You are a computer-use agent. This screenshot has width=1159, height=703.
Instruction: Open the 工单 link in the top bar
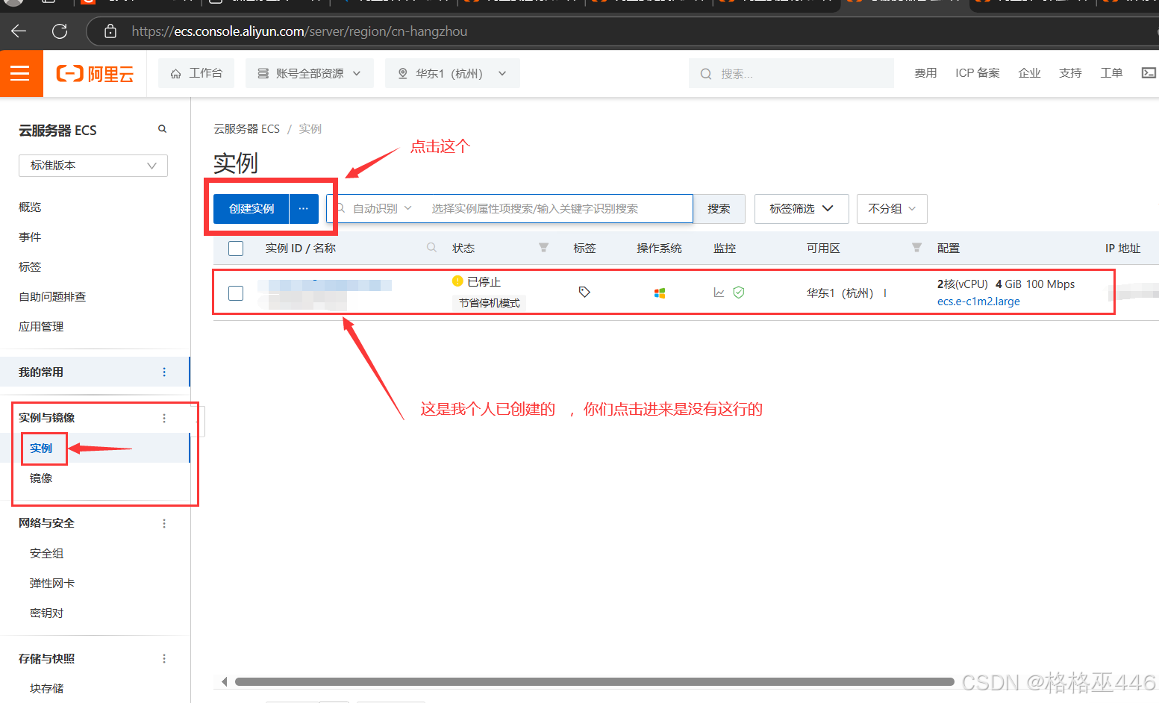(1111, 73)
